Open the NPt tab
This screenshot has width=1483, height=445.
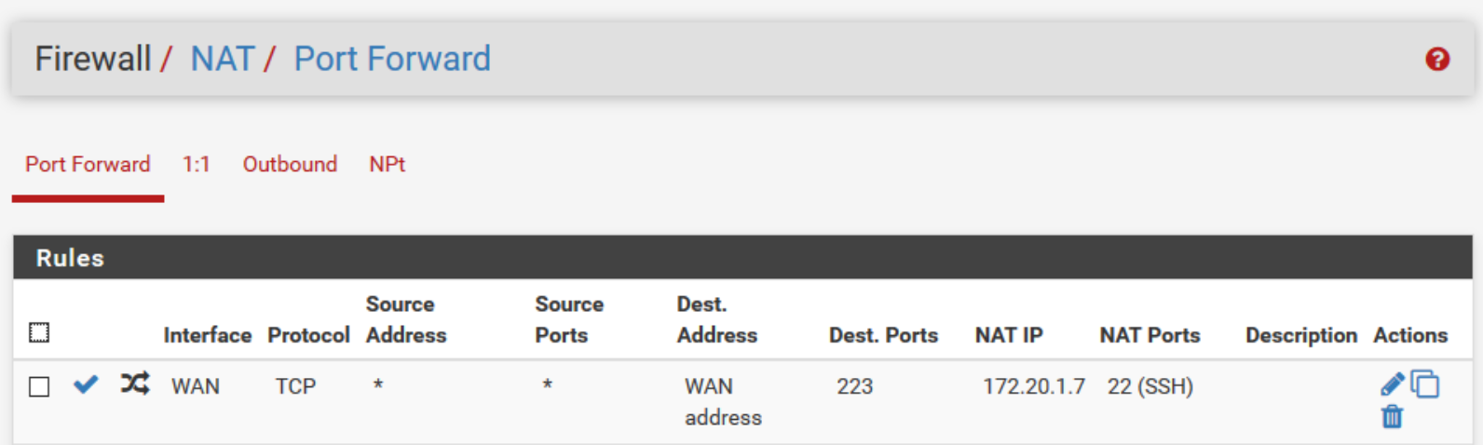(387, 165)
